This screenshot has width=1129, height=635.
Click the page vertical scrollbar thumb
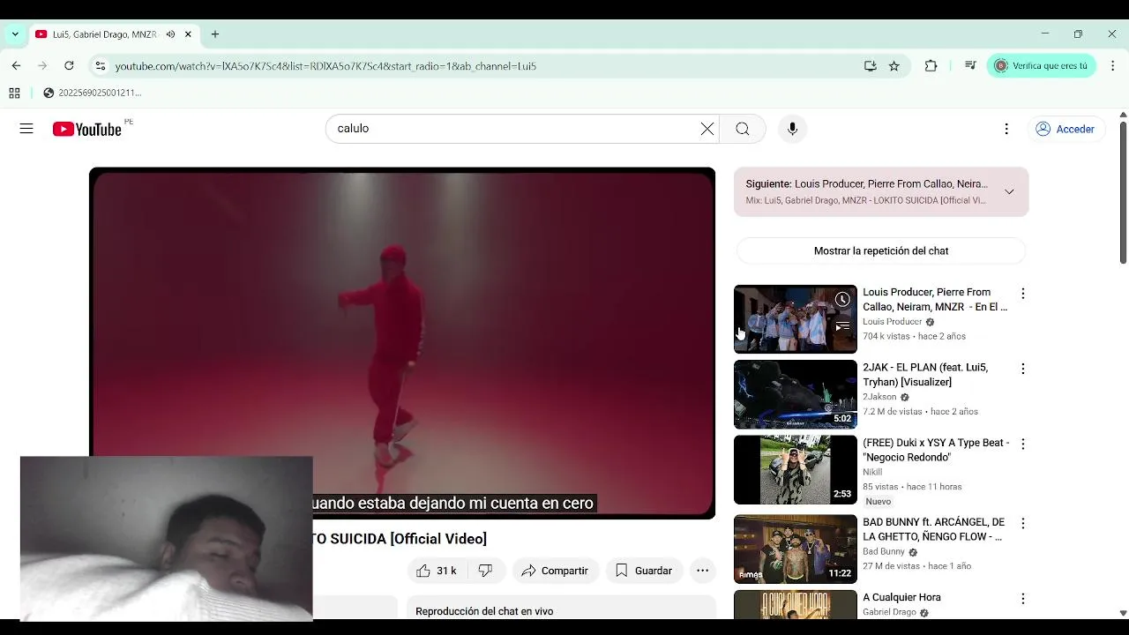1123,191
